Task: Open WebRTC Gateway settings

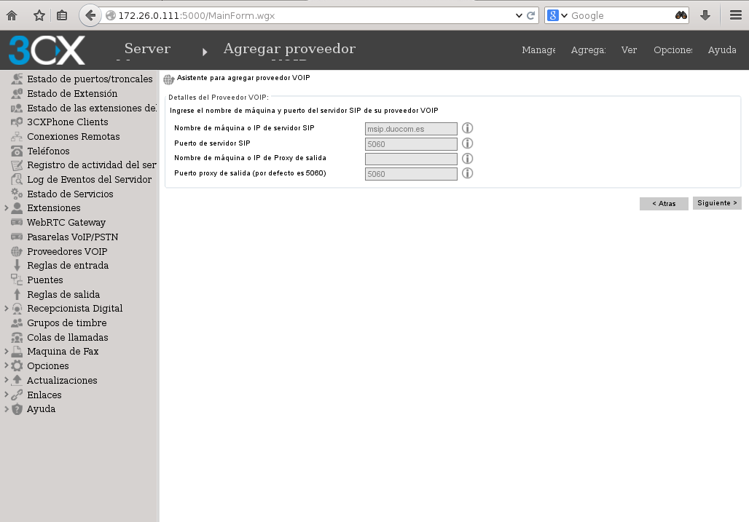Action: point(66,222)
